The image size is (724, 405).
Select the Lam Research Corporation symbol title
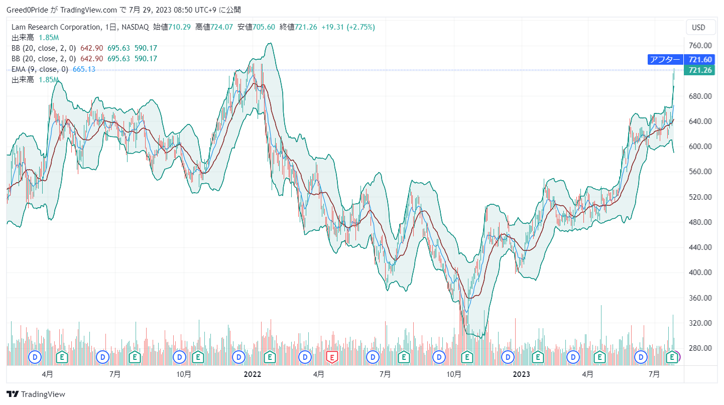point(56,27)
